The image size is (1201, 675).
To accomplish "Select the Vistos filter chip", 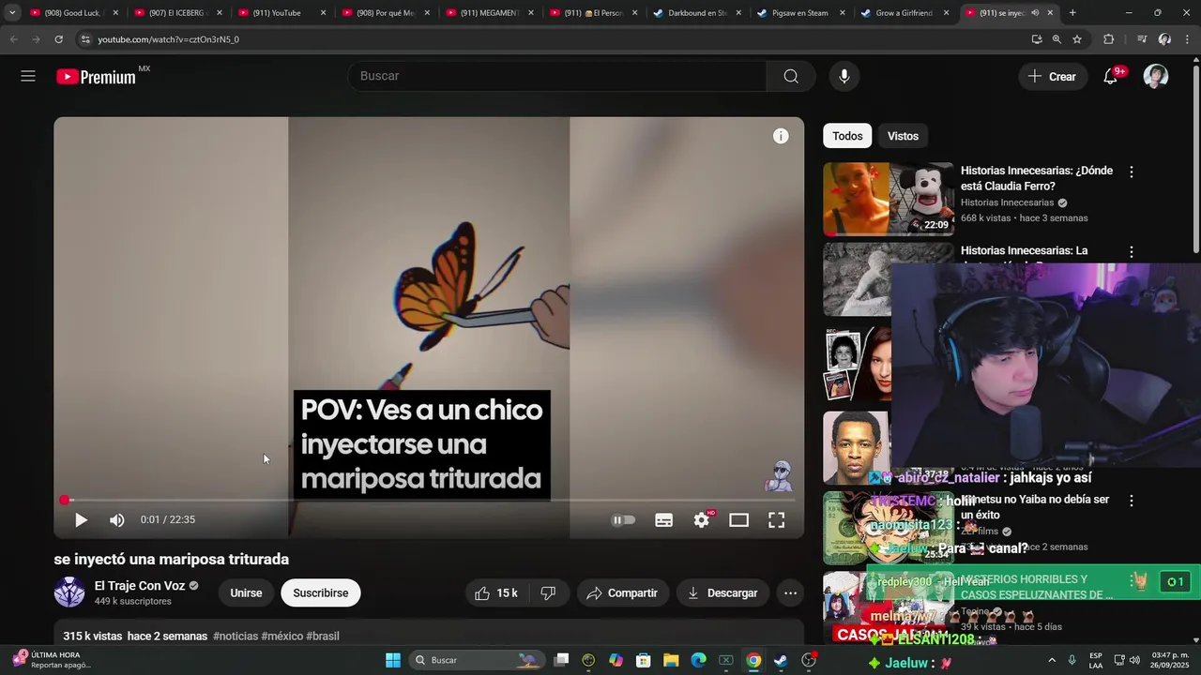I will [x=903, y=136].
